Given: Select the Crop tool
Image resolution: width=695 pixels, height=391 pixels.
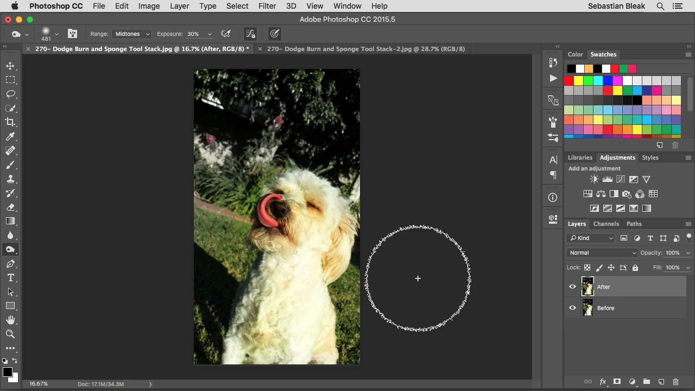Looking at the screenshot, I should [x=10, y=122].
